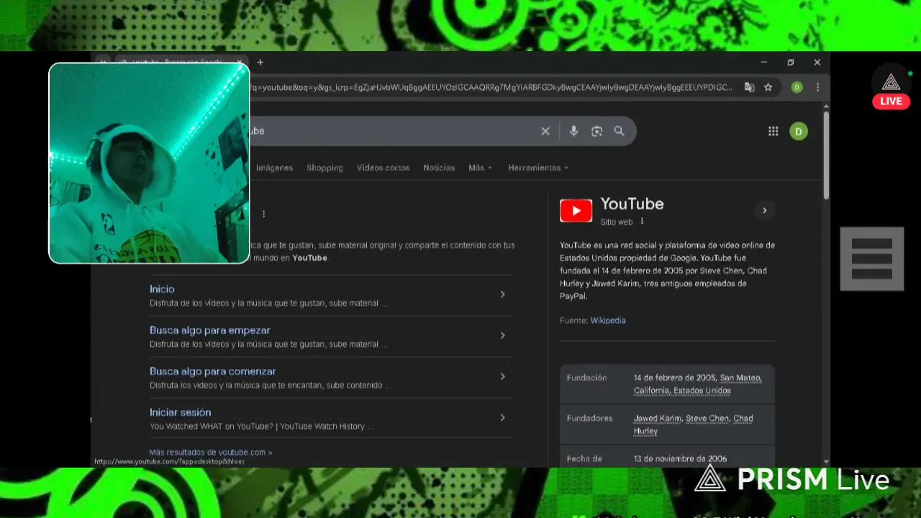
Task: Click the YouTube logo in knowledge panel
Action: tap(576, 210)
